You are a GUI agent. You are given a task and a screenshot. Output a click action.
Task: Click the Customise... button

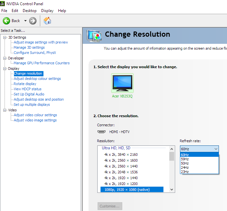110,206
